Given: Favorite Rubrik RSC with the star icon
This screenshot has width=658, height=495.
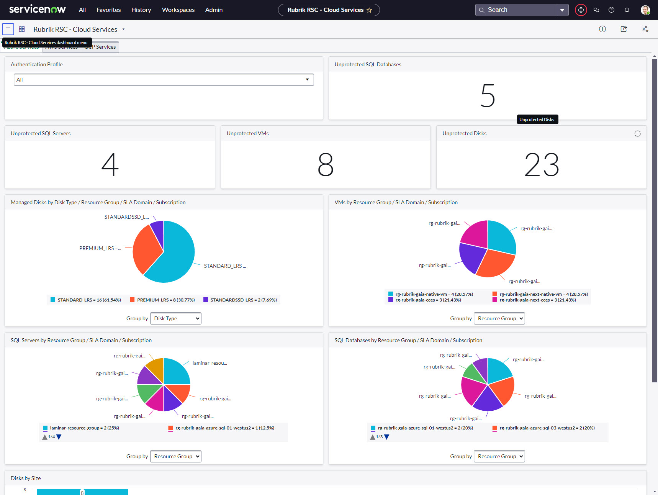Looking at the screenshot, I should tap(369, 10).
